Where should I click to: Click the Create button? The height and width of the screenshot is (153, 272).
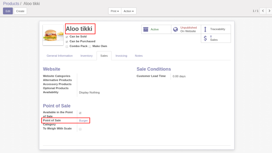coord(20,11)
